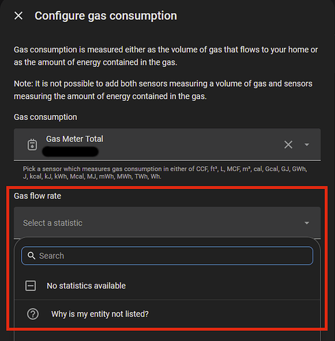Image resolution: width=335 pixels, height=341 pixels.
Task: Click the magnifying glass search icon
Action: pyautogui.click(x=31, y=256)
